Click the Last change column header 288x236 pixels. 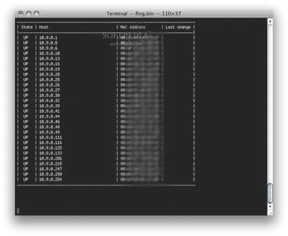[x=178, y=27]
